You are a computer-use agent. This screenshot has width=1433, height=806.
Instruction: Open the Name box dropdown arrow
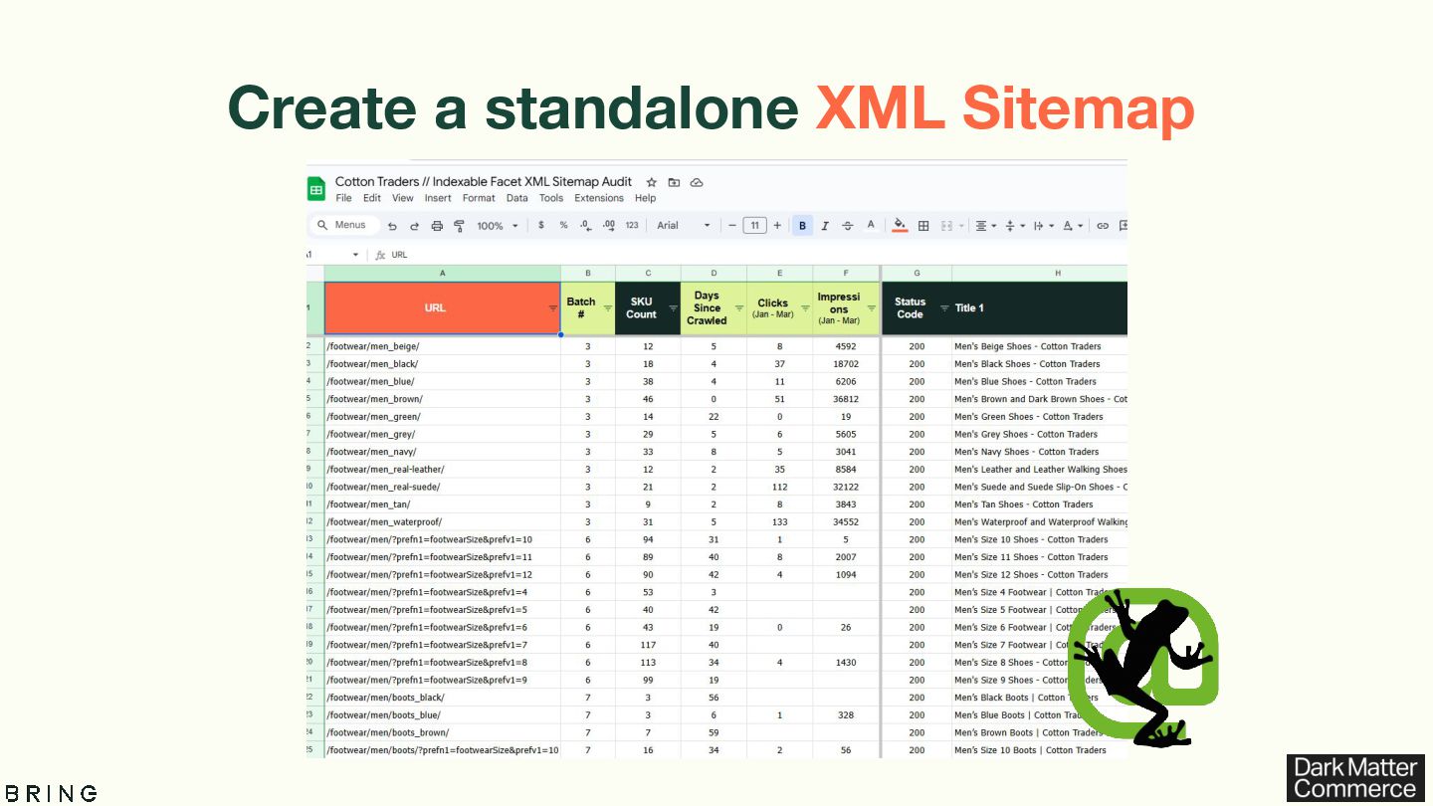[x=355, y=255]
